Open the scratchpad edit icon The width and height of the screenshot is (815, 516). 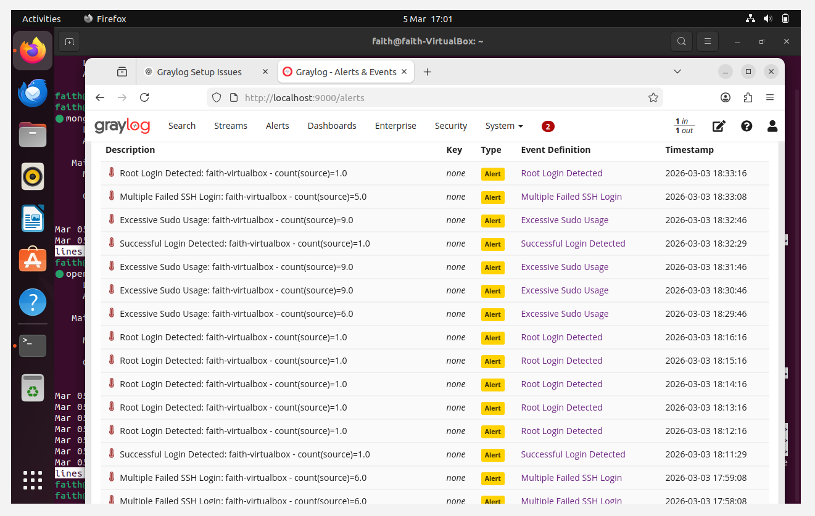click(719, 126)
